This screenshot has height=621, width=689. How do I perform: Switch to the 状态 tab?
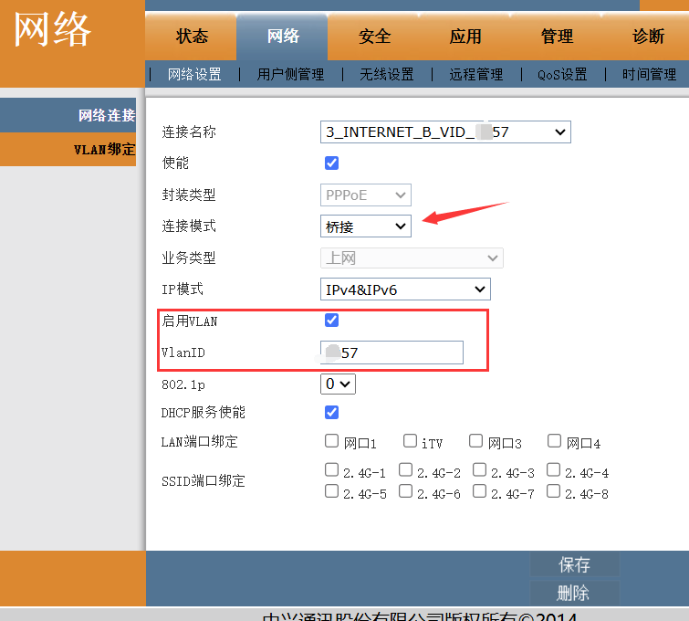point(192,37)
